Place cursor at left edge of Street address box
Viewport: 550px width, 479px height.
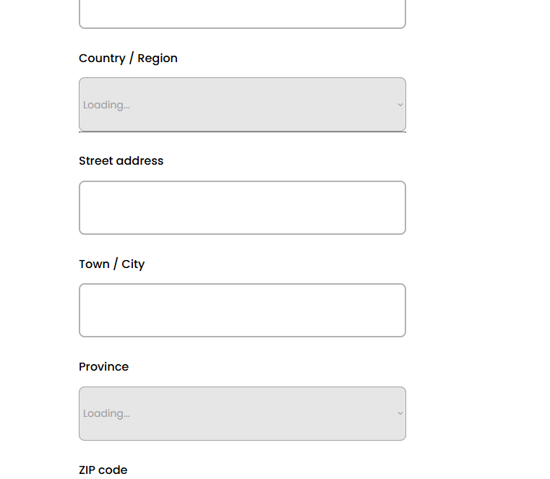click(x=85, y=208)
